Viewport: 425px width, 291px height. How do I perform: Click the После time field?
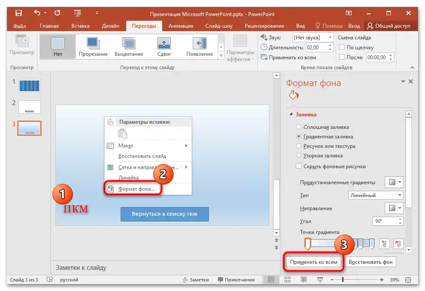click(x=377, y=58)
